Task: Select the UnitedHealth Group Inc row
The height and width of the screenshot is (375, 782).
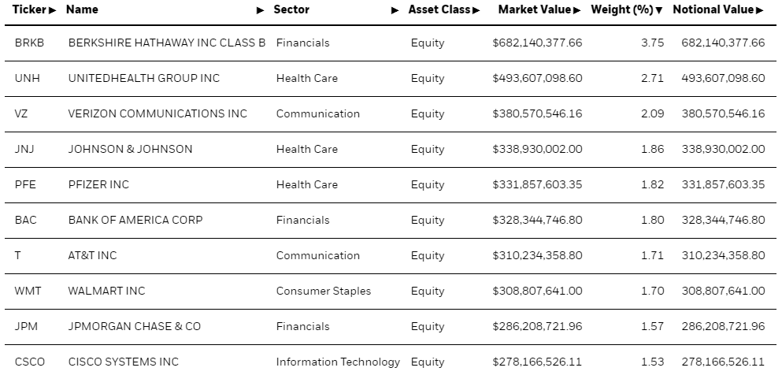Action: click(391, 79)
